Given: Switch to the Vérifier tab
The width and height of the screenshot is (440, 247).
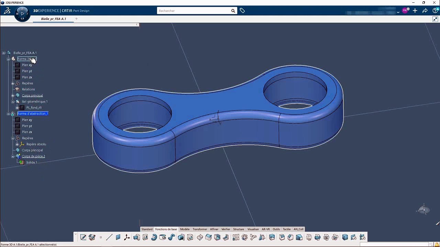Looking at the screenshot, I should pyautogui.click(x=226, y=229).
